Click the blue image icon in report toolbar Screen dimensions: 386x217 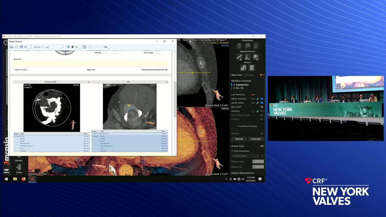coord(68,47)
